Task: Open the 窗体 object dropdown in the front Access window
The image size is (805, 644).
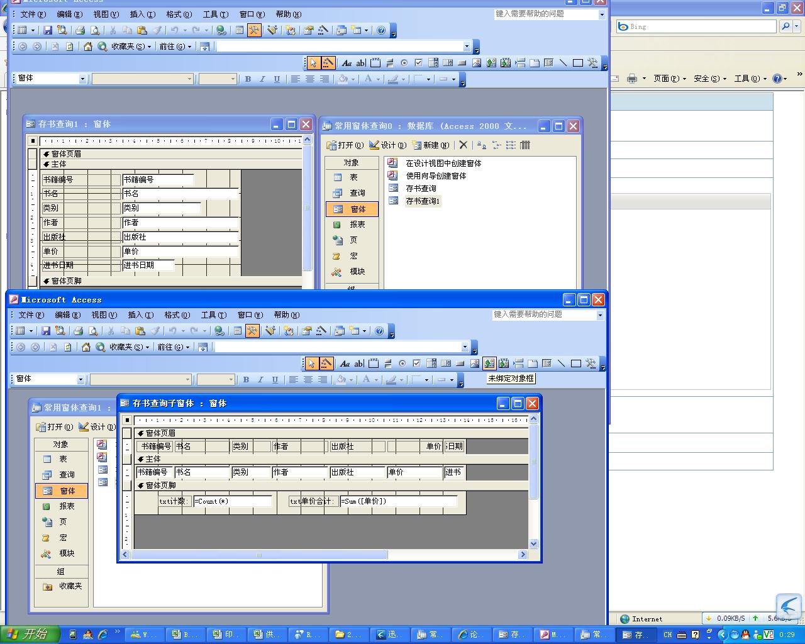Action: [x=80, y=379]
